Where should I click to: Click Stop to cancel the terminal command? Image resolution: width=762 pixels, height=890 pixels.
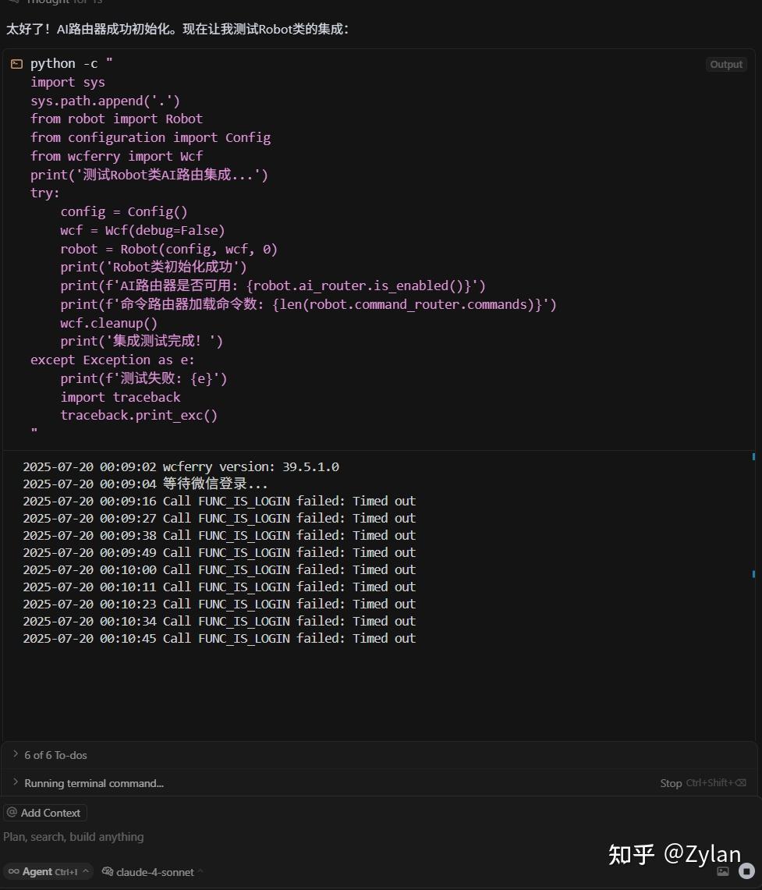click(671, 783)
